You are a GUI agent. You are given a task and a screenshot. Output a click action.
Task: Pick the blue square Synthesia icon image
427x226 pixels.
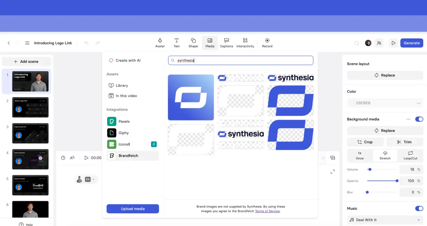click(x=191, y=98)
